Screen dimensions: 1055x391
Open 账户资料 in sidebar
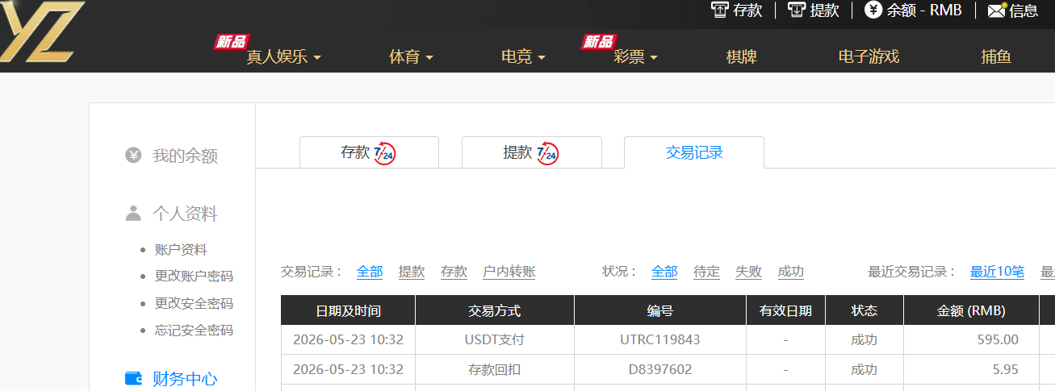(x=181, y=250)
